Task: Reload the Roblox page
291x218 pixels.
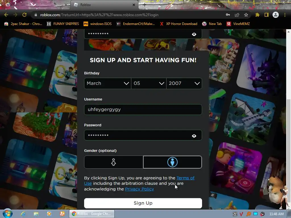Action: click(24, 15)
